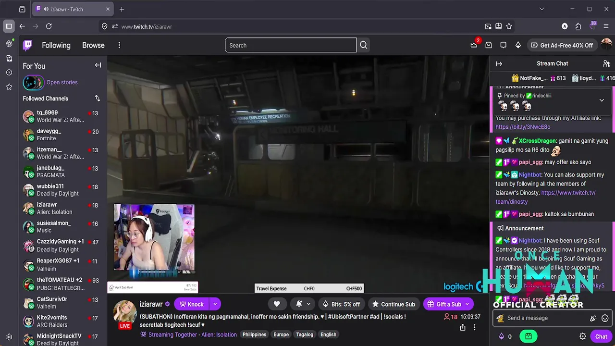The image size is (615, 346).
Task: Open chat settings gear icon
Action: [x=583, y=336]
